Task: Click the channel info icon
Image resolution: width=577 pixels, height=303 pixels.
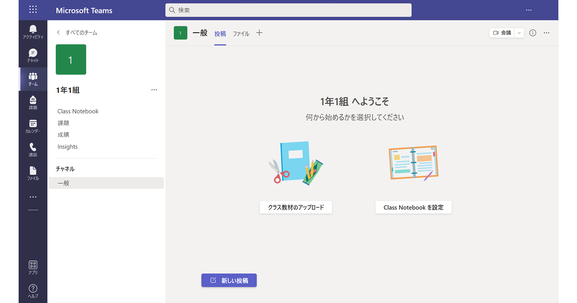Action: coord(533,33)
